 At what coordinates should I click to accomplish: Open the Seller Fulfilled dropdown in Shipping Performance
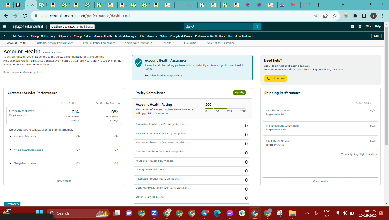tap(366, 103)
